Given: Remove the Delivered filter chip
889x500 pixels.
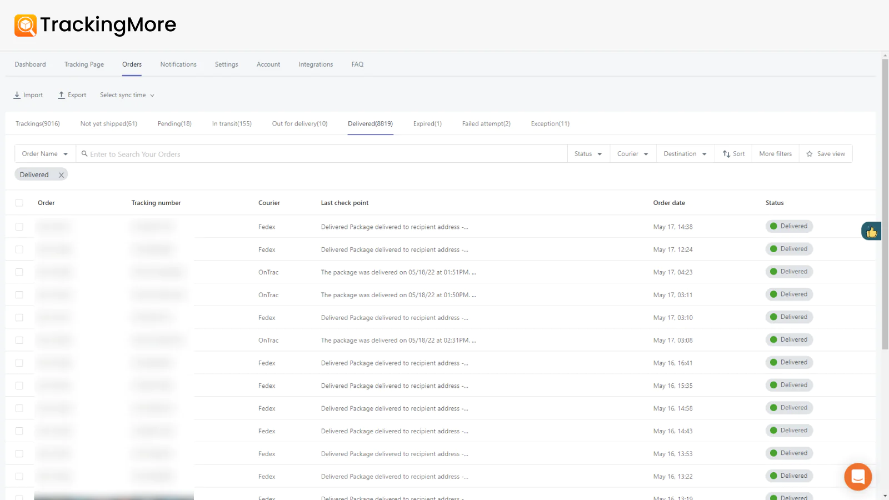Looking at the screenshot, I should 61,175.
